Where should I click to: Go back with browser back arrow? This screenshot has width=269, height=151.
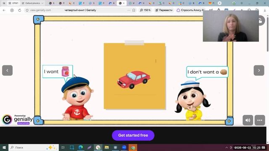click(4, 10)
